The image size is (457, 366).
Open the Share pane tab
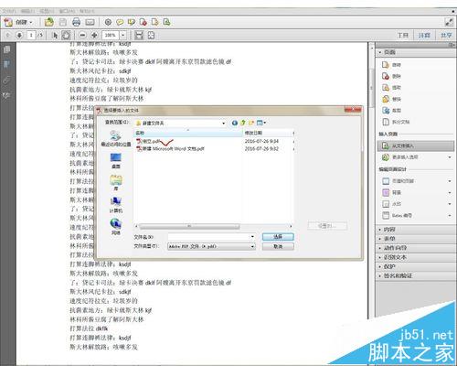pyautogui.click(x=446, y=36)
